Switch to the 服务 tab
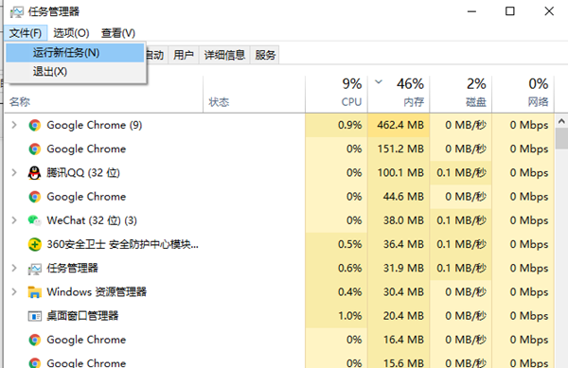Screen dimensions: 568x368 pos(265,56)
